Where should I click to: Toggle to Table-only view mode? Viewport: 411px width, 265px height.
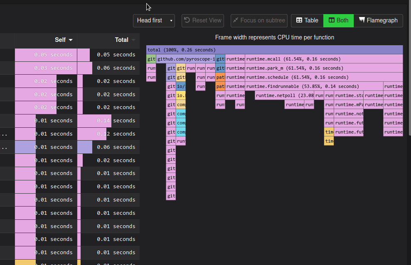[x=307, y=20]
